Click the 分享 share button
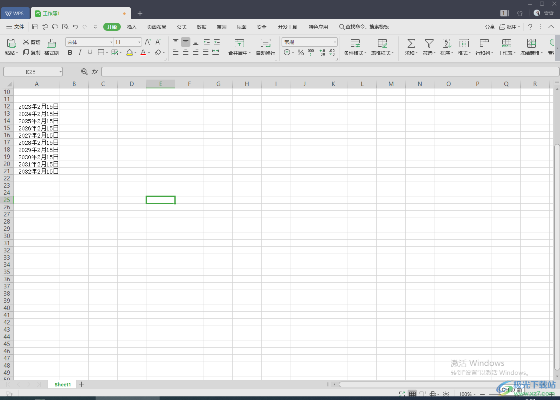This screenshot has width=560, height=400. tap(490, 27)
